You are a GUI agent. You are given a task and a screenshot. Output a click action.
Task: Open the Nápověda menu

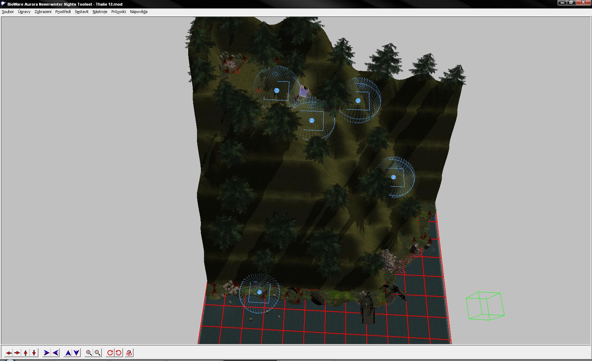coord(138,12)
